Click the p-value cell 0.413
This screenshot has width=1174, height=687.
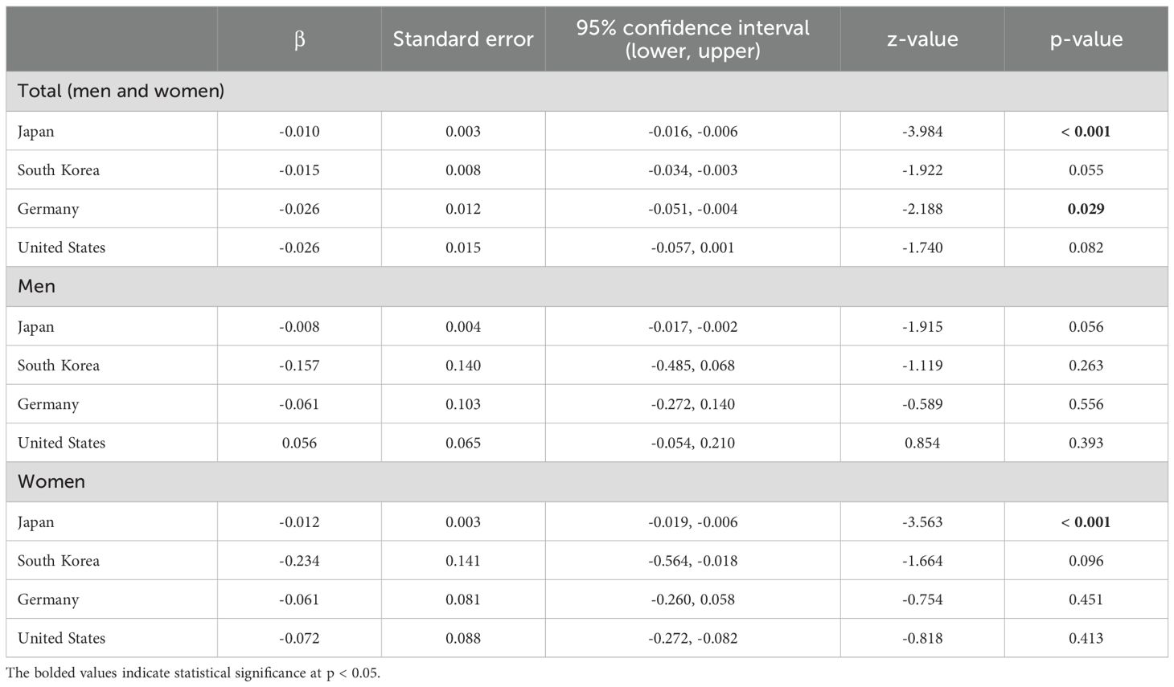tap(1086, 638)
